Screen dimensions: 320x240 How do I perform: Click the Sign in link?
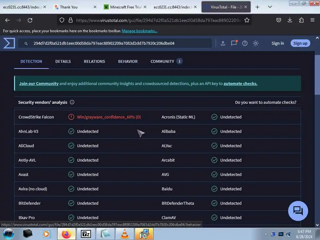[x=277, y=43]
